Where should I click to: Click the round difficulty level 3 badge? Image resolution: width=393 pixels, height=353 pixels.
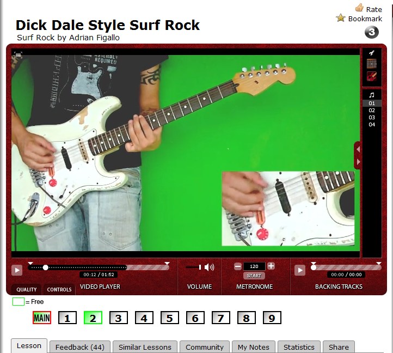coord(371,32)
